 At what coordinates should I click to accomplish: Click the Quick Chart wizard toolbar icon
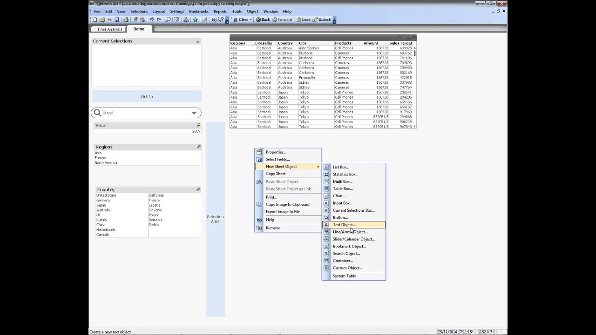pyautogui.click(x=186, y=20)
